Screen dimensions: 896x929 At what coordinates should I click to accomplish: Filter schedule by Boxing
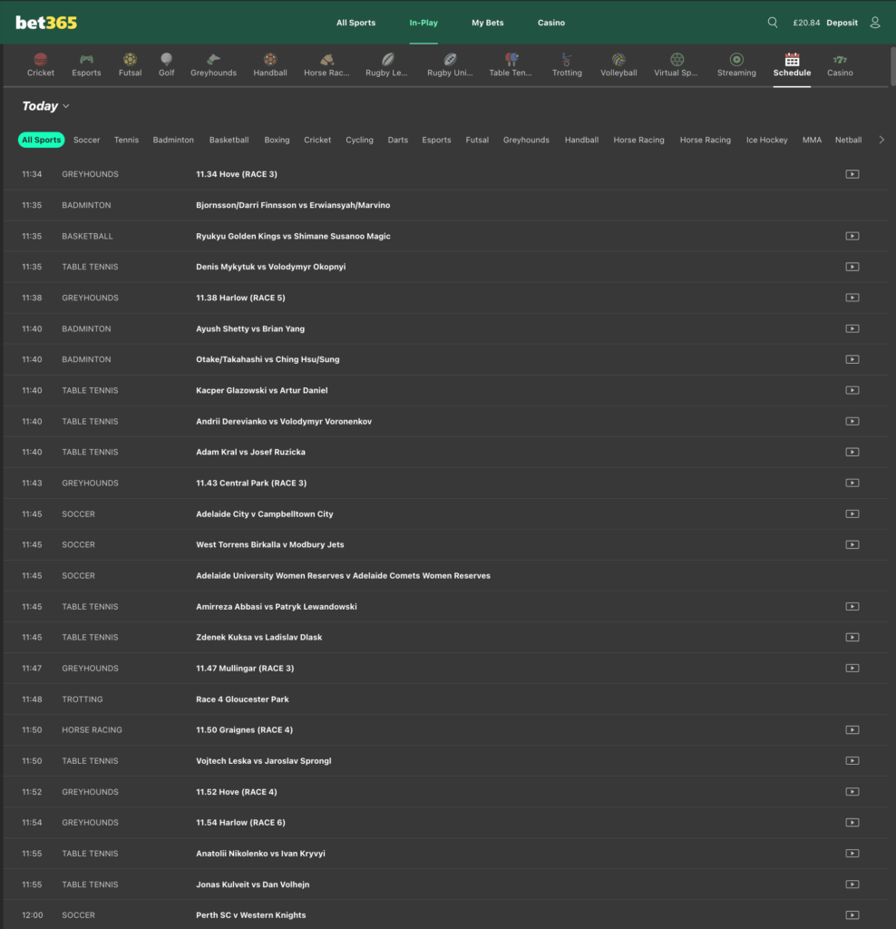(x=277, y=140)
